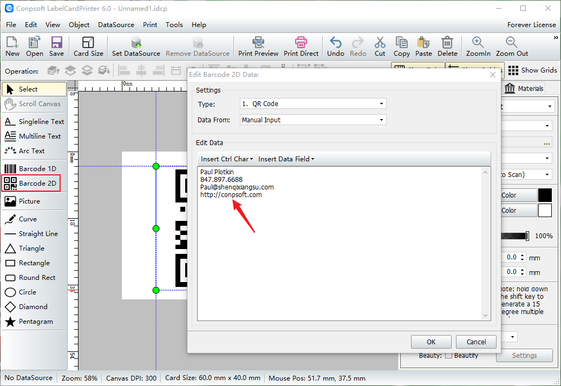
Task: Click the Scroll Canvas hand tool
Action: (34, 104)
